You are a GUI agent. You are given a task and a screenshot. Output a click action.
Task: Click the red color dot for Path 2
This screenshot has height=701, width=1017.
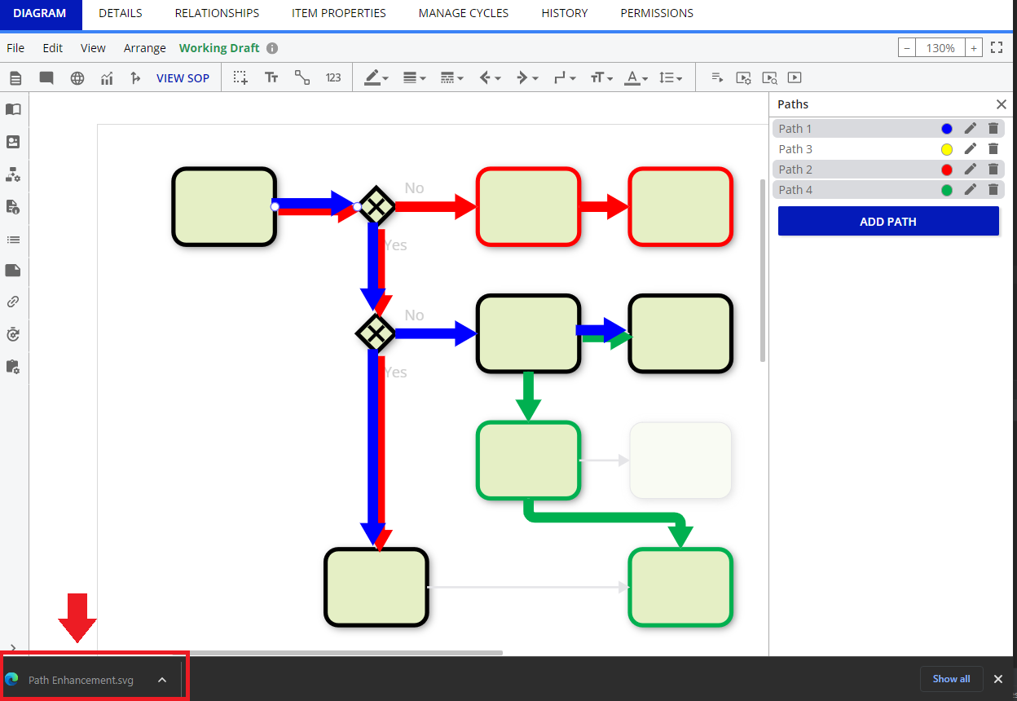[946, 170]
